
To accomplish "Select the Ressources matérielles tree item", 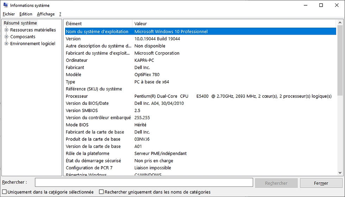I will pos(33,30).
